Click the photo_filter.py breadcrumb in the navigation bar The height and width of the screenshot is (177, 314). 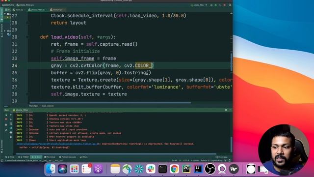(26, 5)
